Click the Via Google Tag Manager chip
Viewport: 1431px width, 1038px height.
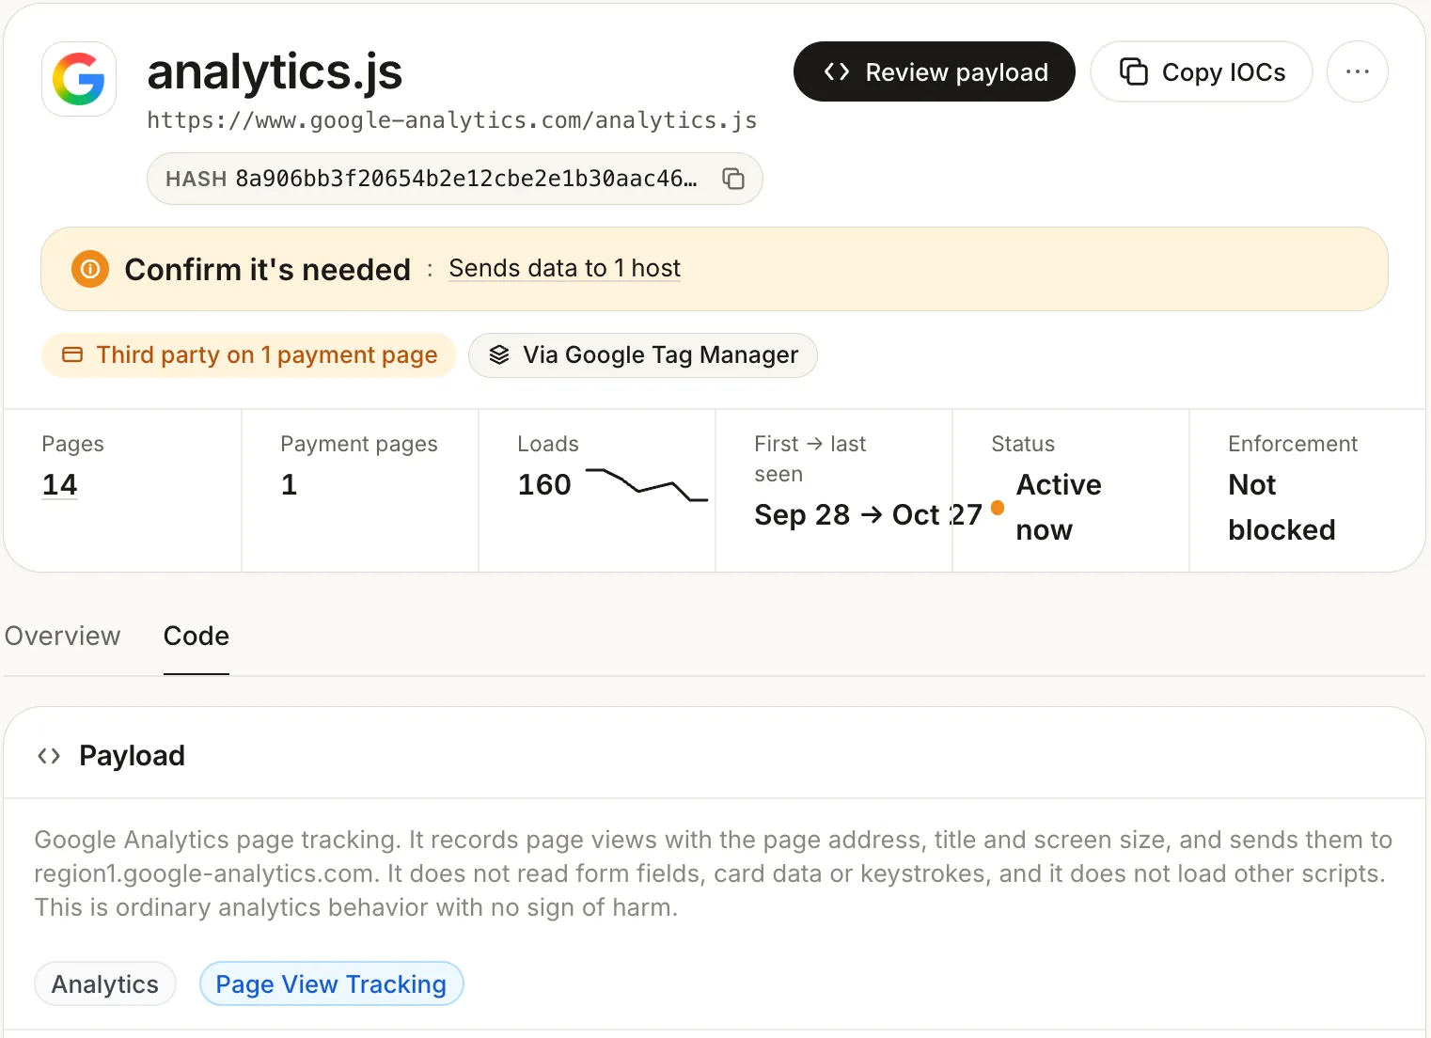click(x=643, y=355)
